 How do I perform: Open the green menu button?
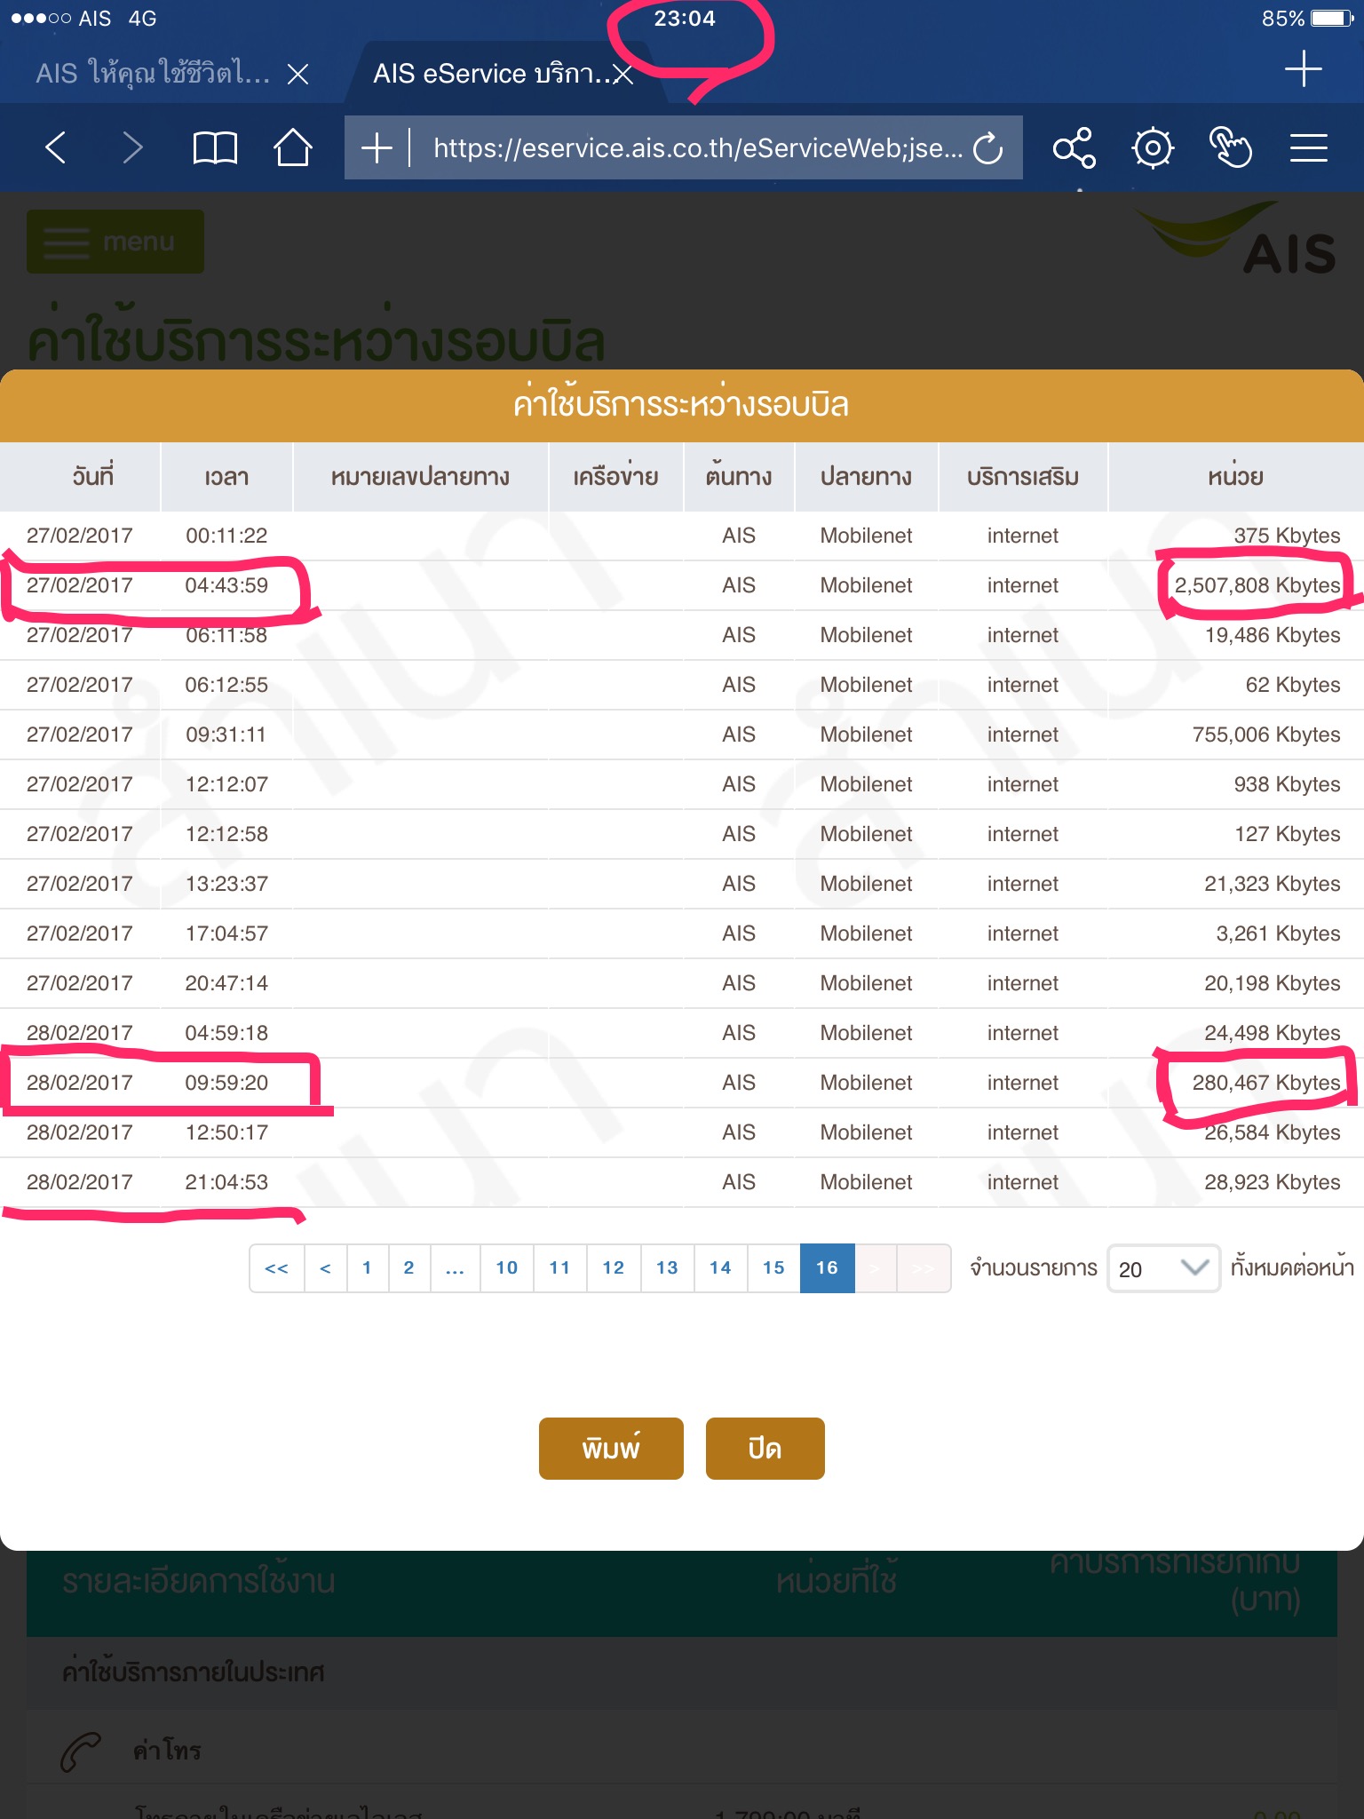pyautogui.click(x=115, y=242)
